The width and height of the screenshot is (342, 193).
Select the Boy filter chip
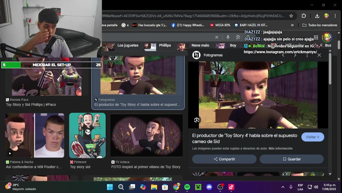point(227,46)
